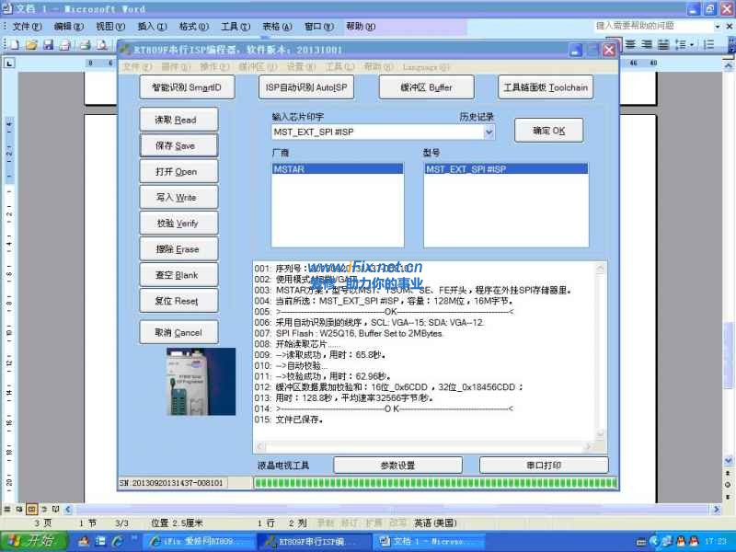Click the 确定 OK button
The height and width of the screenshot is (552, 736).
548,130
